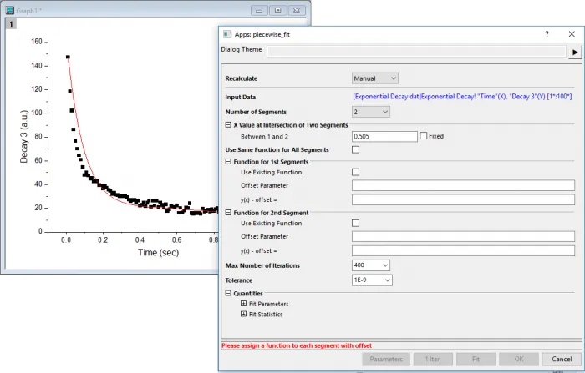The height and width of the screenshot is (373, 585).
Task: Expand the Fit Parameters node
Action: click(x=244, y=304)
